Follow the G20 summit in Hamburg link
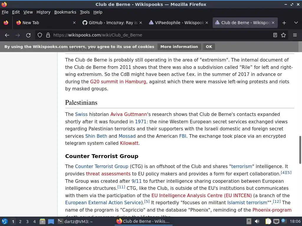302x226 pixels. (x=118, y=82)
